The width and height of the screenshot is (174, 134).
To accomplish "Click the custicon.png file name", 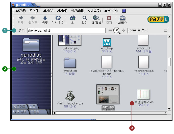I will point(70,48).
